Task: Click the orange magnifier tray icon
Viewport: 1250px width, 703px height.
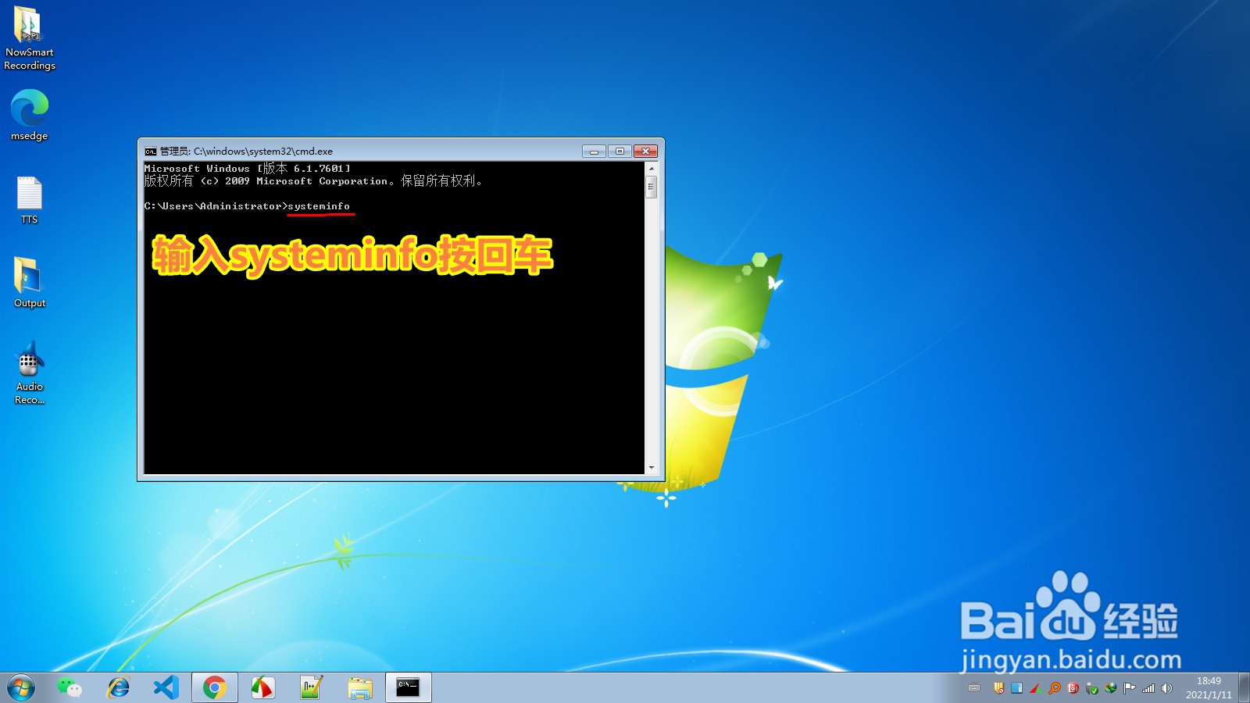Action: point(1055,688)
